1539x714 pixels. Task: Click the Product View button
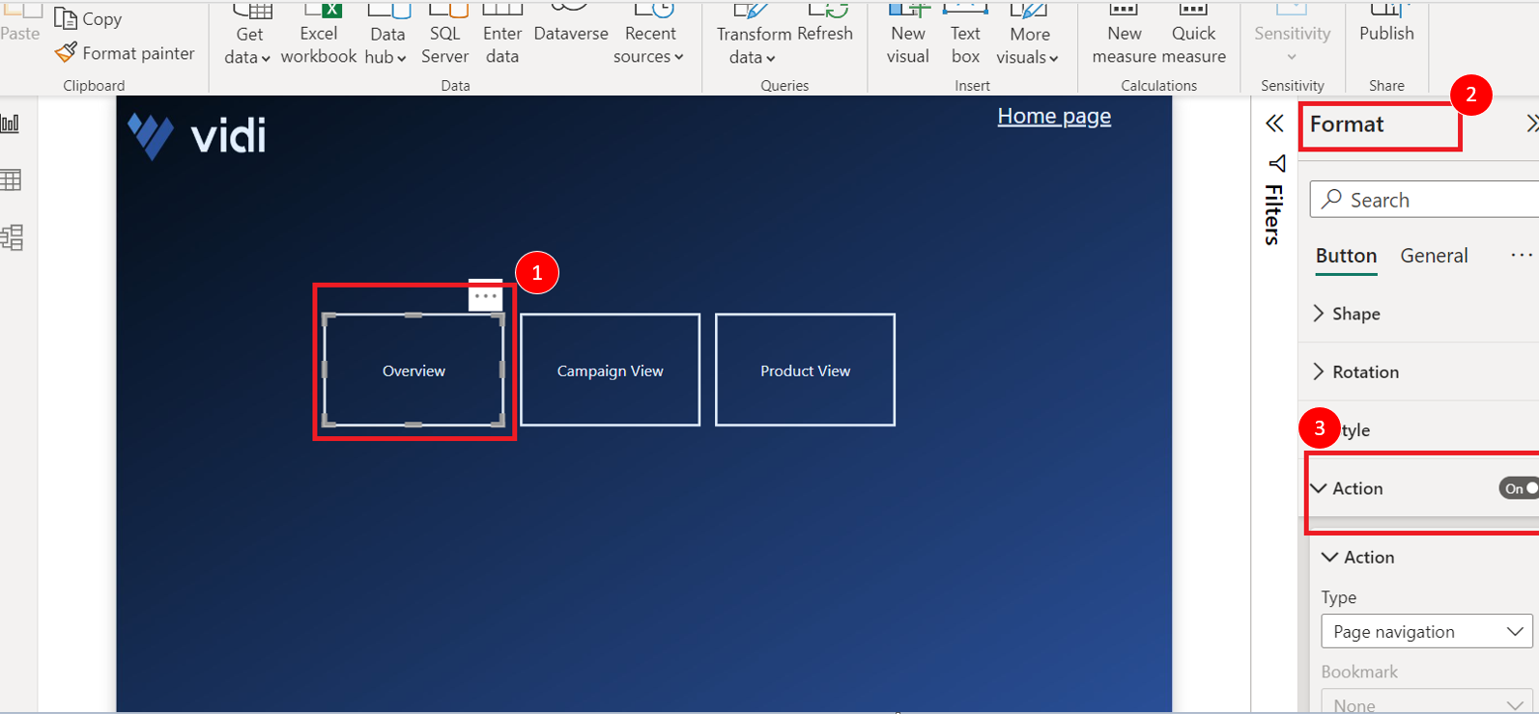coord(805,371)
